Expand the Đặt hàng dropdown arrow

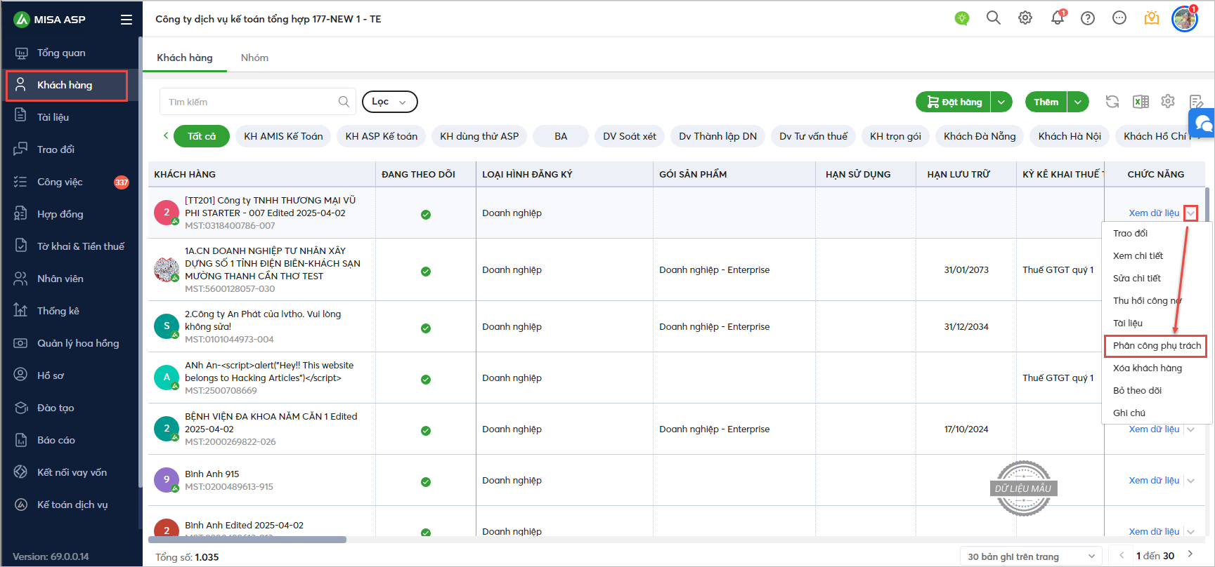point(1001,102)
